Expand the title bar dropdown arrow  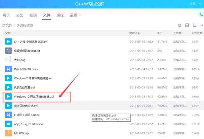(x=200, y=4)
